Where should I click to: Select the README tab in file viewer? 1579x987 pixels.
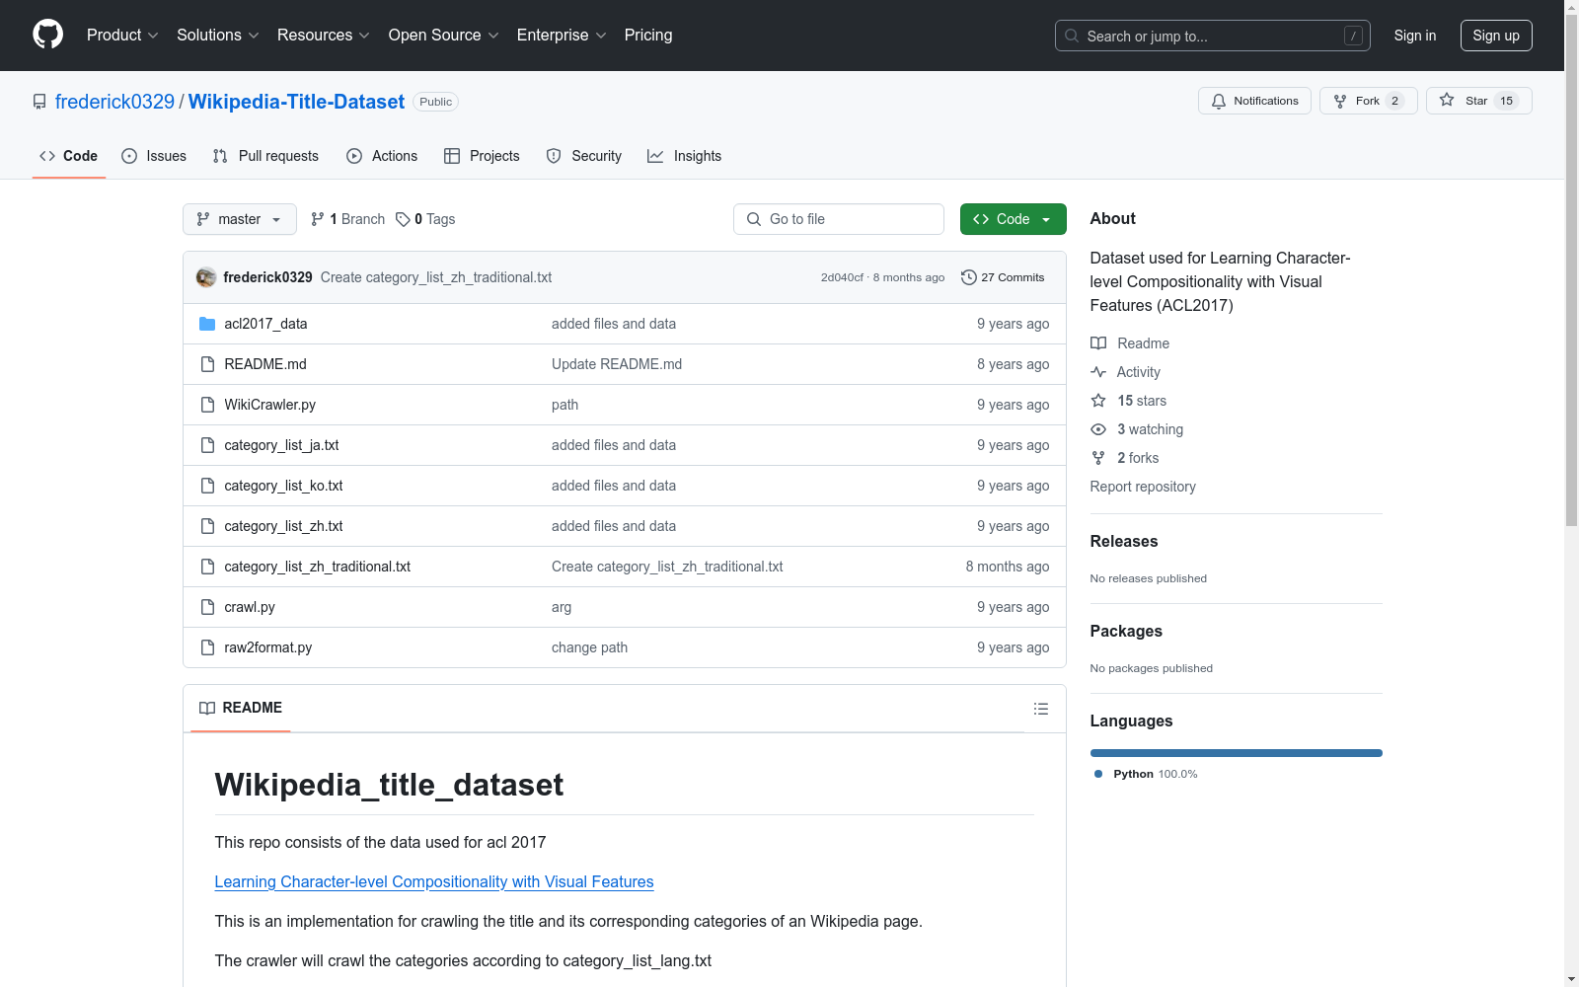(241, 708)
